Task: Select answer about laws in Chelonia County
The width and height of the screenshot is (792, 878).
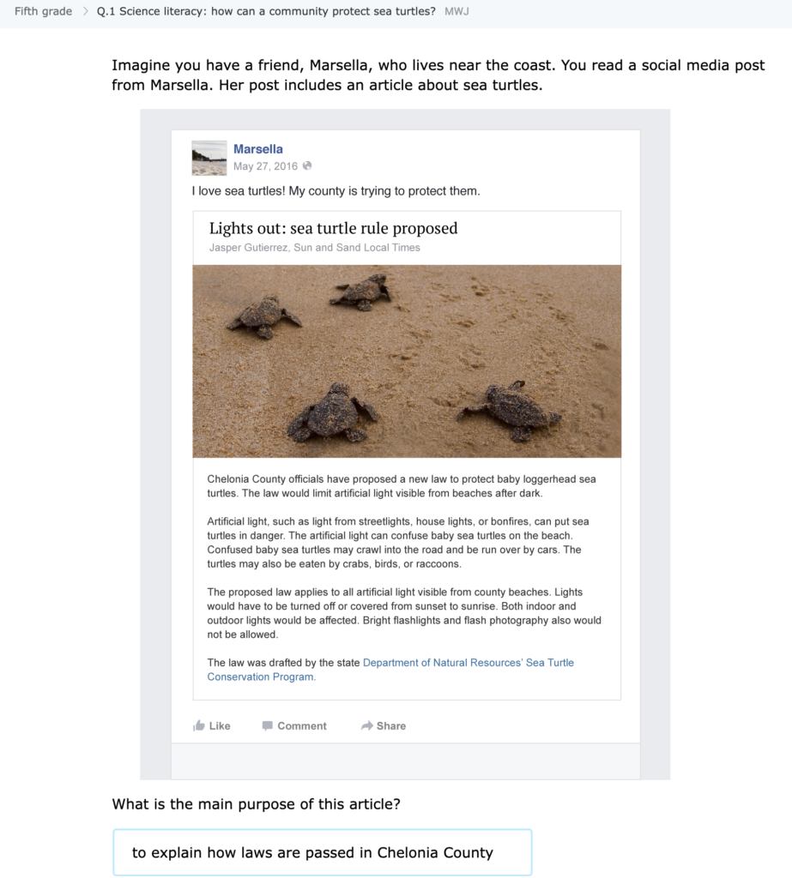Action: pyautogui.click(x=323, y=852)
